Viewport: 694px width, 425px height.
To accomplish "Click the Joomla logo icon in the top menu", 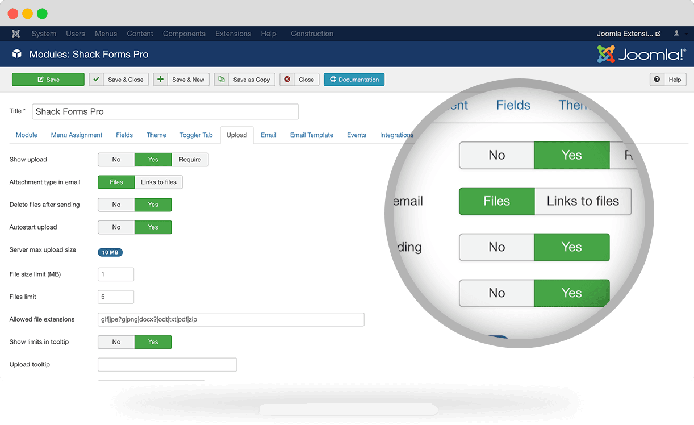I will point(16,34).
